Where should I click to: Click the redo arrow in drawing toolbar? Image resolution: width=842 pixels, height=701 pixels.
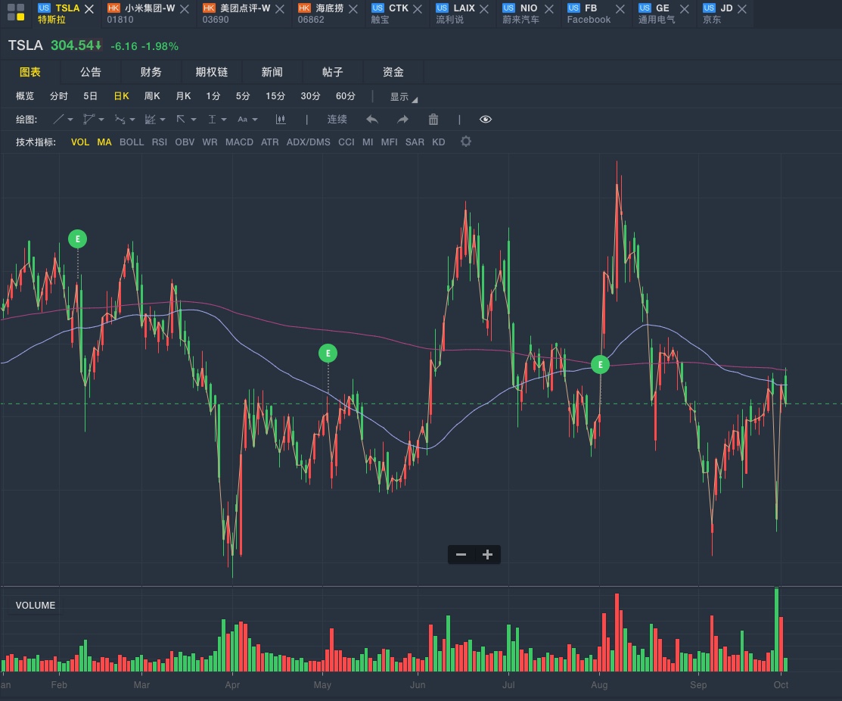tap(402, 120)
